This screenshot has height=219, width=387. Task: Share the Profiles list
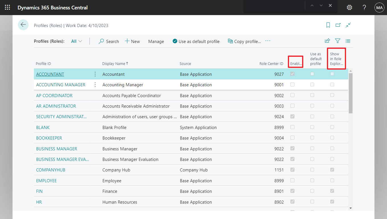(327, 41)
